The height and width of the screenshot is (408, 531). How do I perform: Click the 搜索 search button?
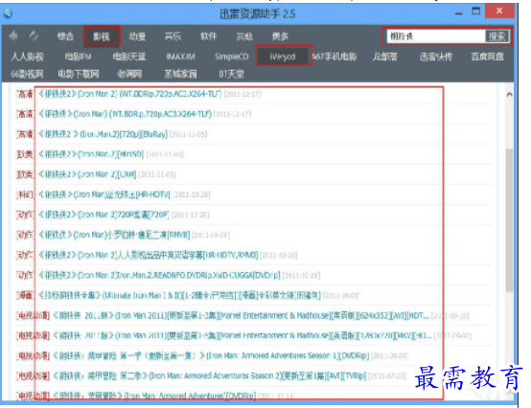(x=496, y=36)
